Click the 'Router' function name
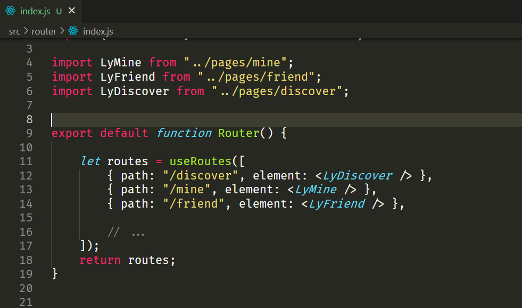Screen dimensions: 522x308 239,133
